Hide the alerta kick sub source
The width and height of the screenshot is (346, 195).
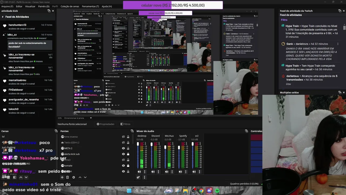click(123, 154)
